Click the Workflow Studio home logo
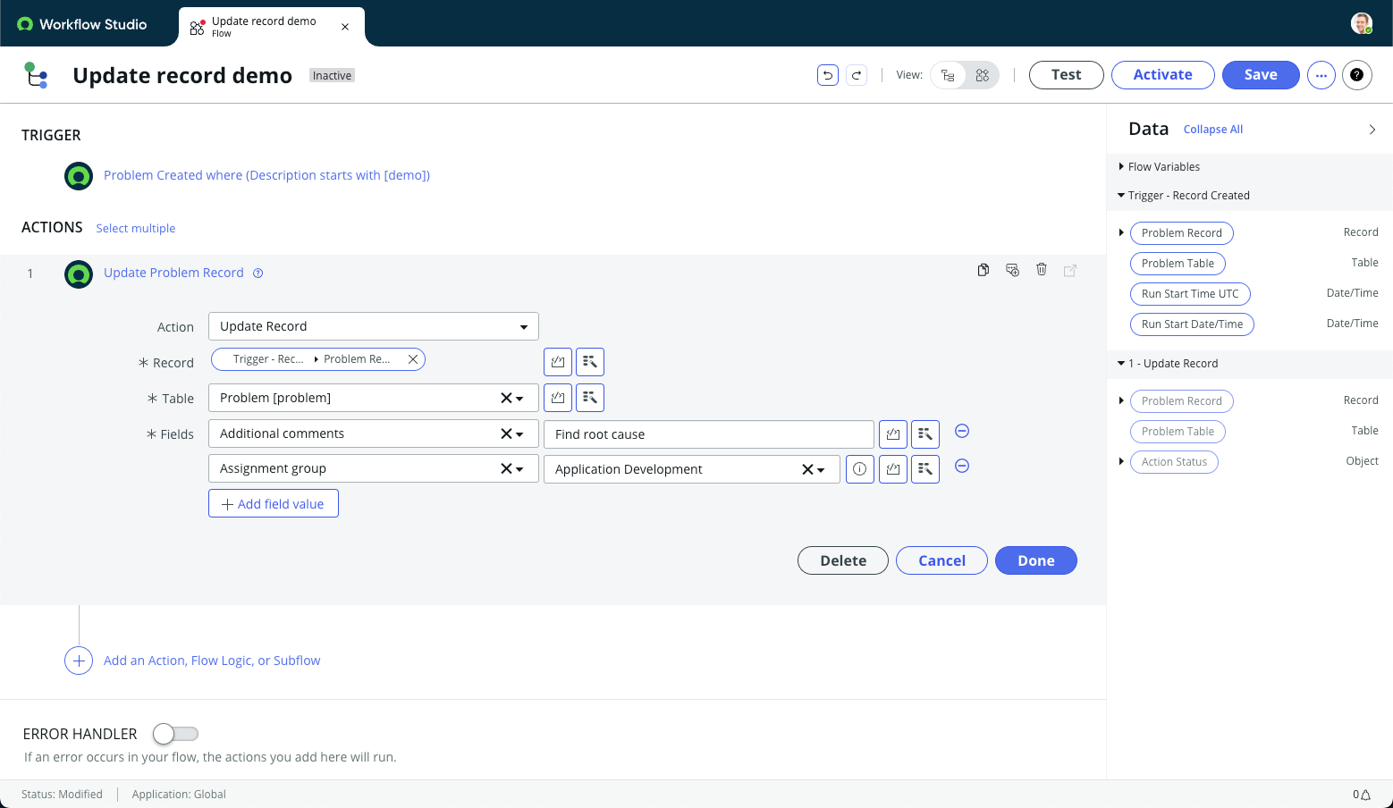The width and height of the screenshot is (1393, 808). click(x=81, y=24)
